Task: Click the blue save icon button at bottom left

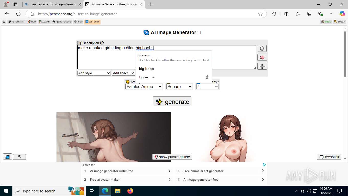Action: 7,157
